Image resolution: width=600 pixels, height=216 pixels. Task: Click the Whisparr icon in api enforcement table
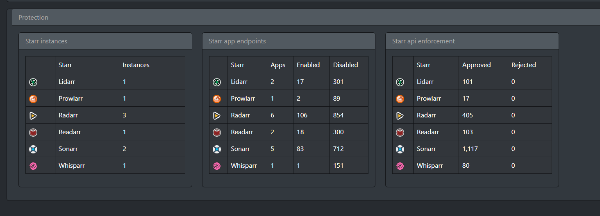pyautogui.click(x=400, y=166)
